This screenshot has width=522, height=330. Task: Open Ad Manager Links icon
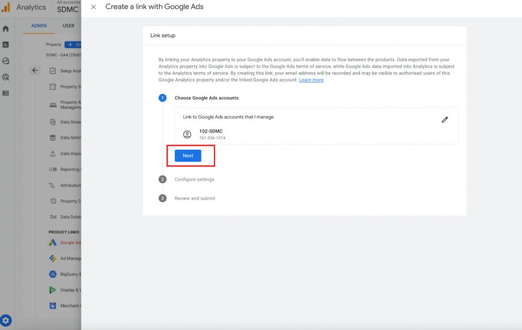point(53,258)
